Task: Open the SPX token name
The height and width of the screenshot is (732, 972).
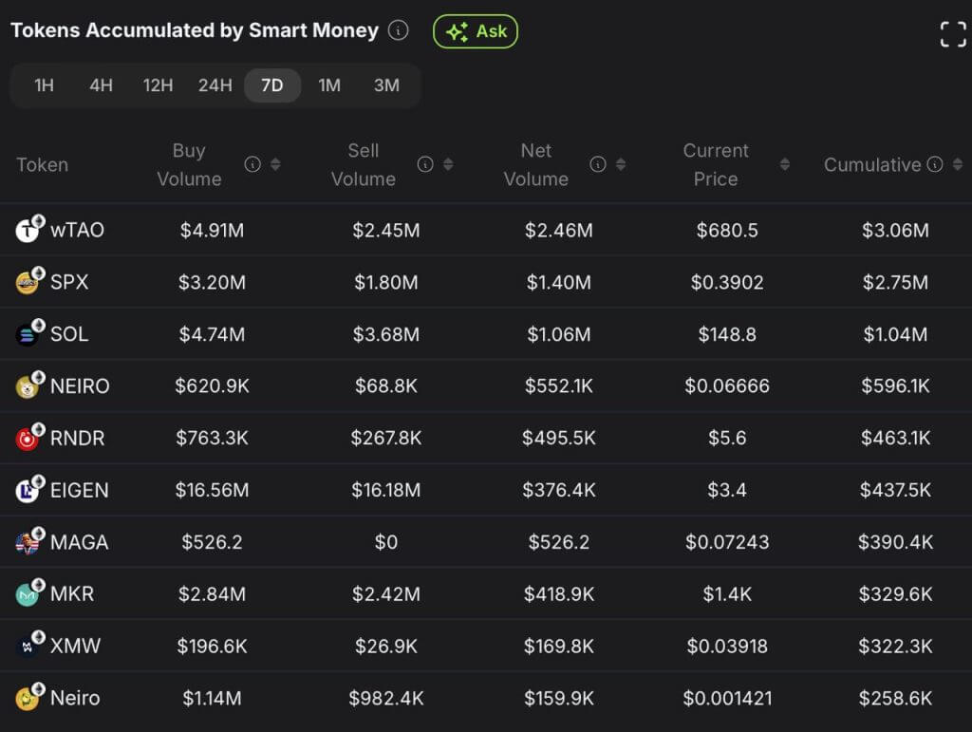Action: (x=68, y=282)
